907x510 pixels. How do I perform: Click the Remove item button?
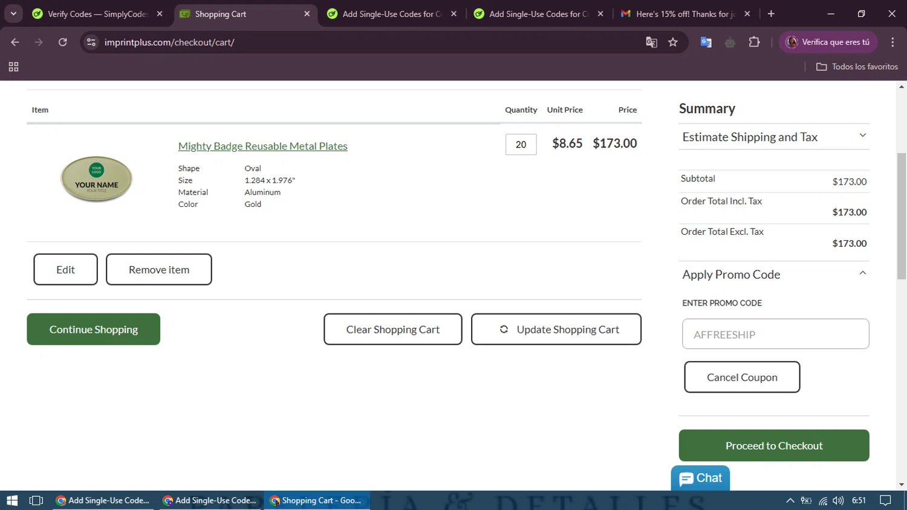[x=159, y=269]
